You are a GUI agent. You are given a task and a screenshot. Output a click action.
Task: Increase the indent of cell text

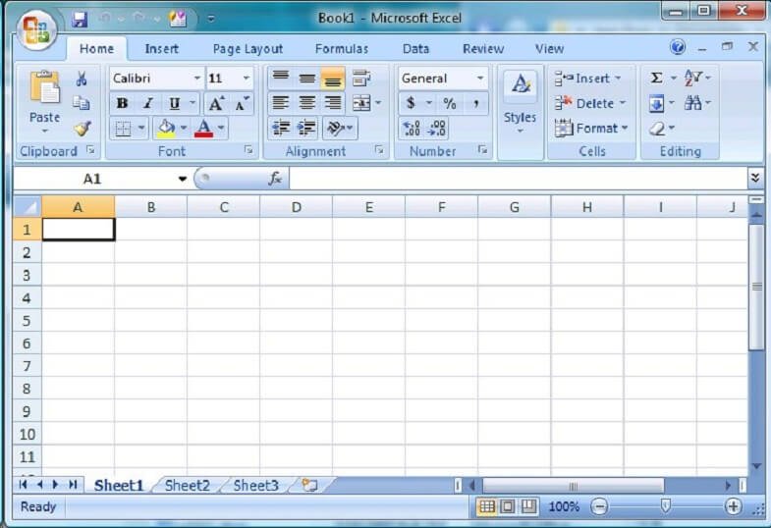[306, 128]
